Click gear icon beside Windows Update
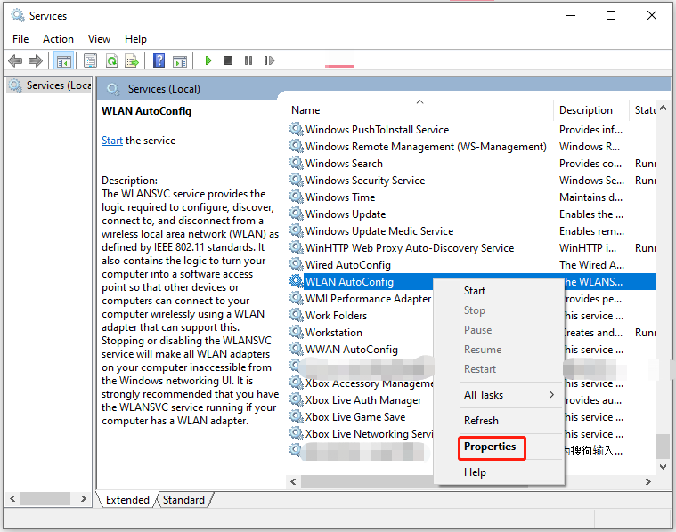 point(297,214)
